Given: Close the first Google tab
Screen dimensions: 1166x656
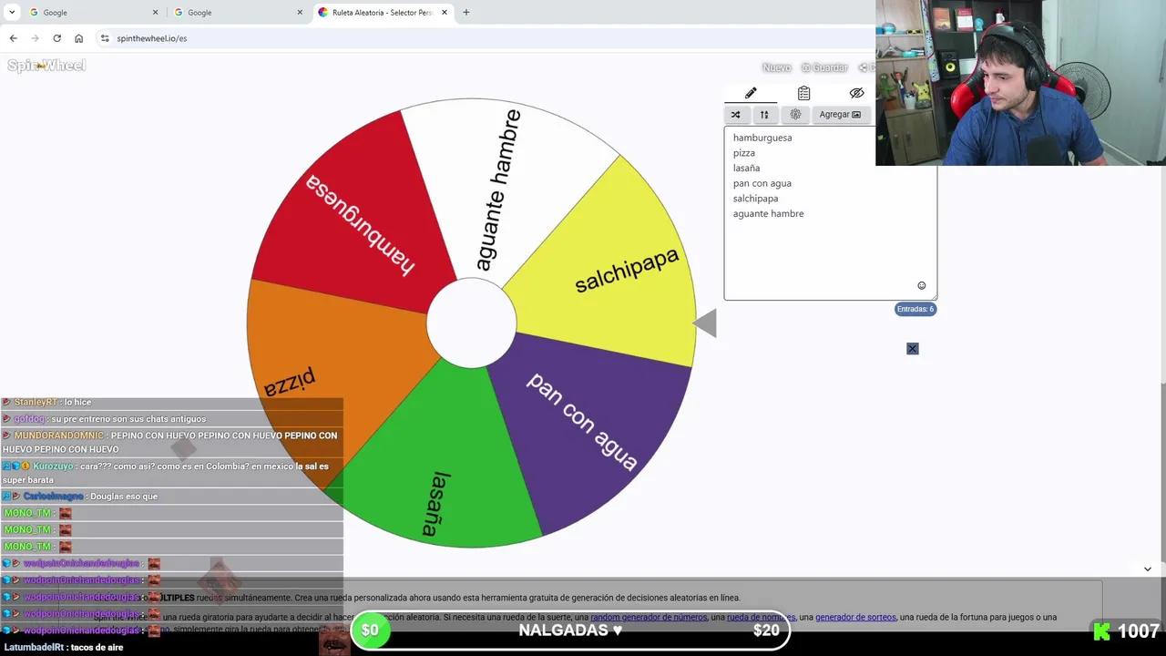Looking at the screenshot, I should point(155,13).
